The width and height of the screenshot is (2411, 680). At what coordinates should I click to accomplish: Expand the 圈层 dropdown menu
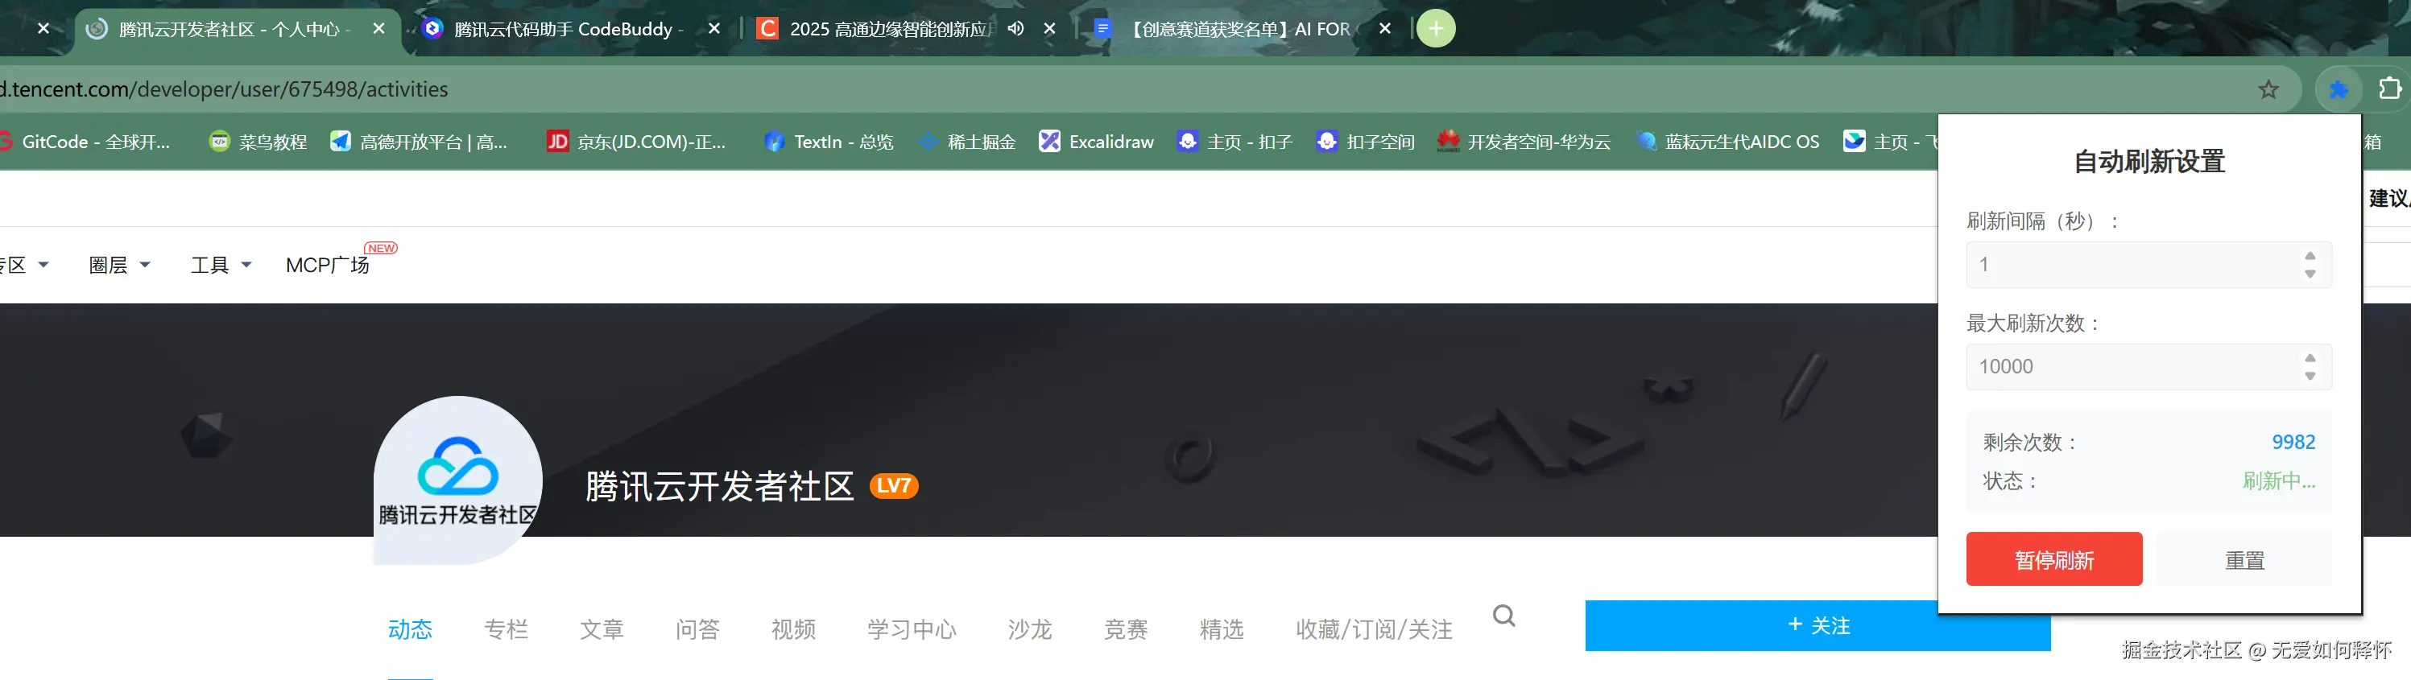coord(119,266)
